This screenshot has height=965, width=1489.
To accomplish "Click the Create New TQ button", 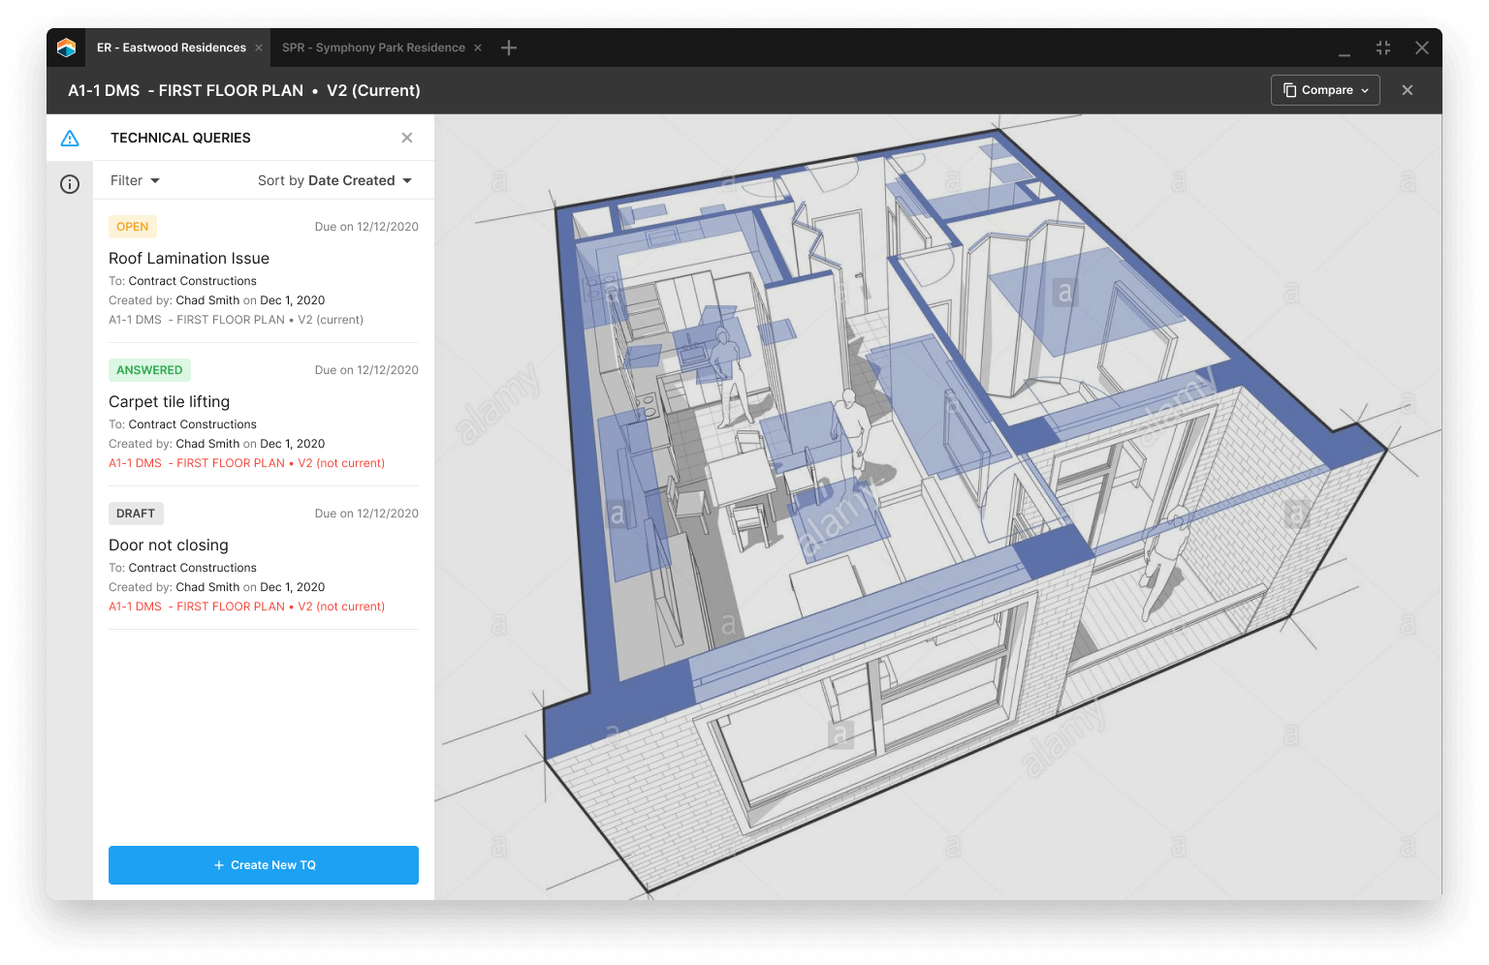I will pos(264,865).
